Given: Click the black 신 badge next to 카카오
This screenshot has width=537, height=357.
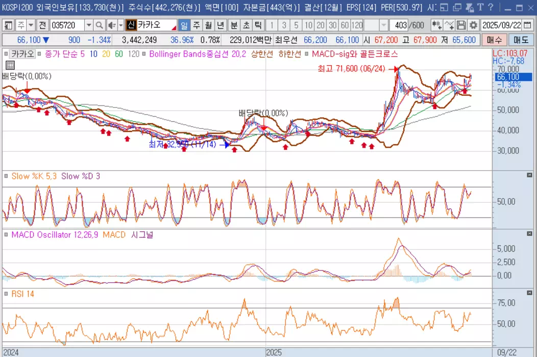Looking at the screenshot, I should click(x=131, y=25).
